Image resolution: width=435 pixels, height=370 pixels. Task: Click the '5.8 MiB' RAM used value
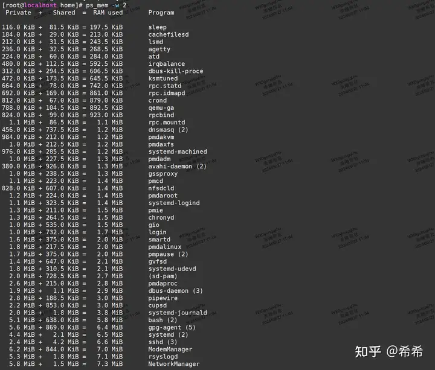click(x=110, y=320)
